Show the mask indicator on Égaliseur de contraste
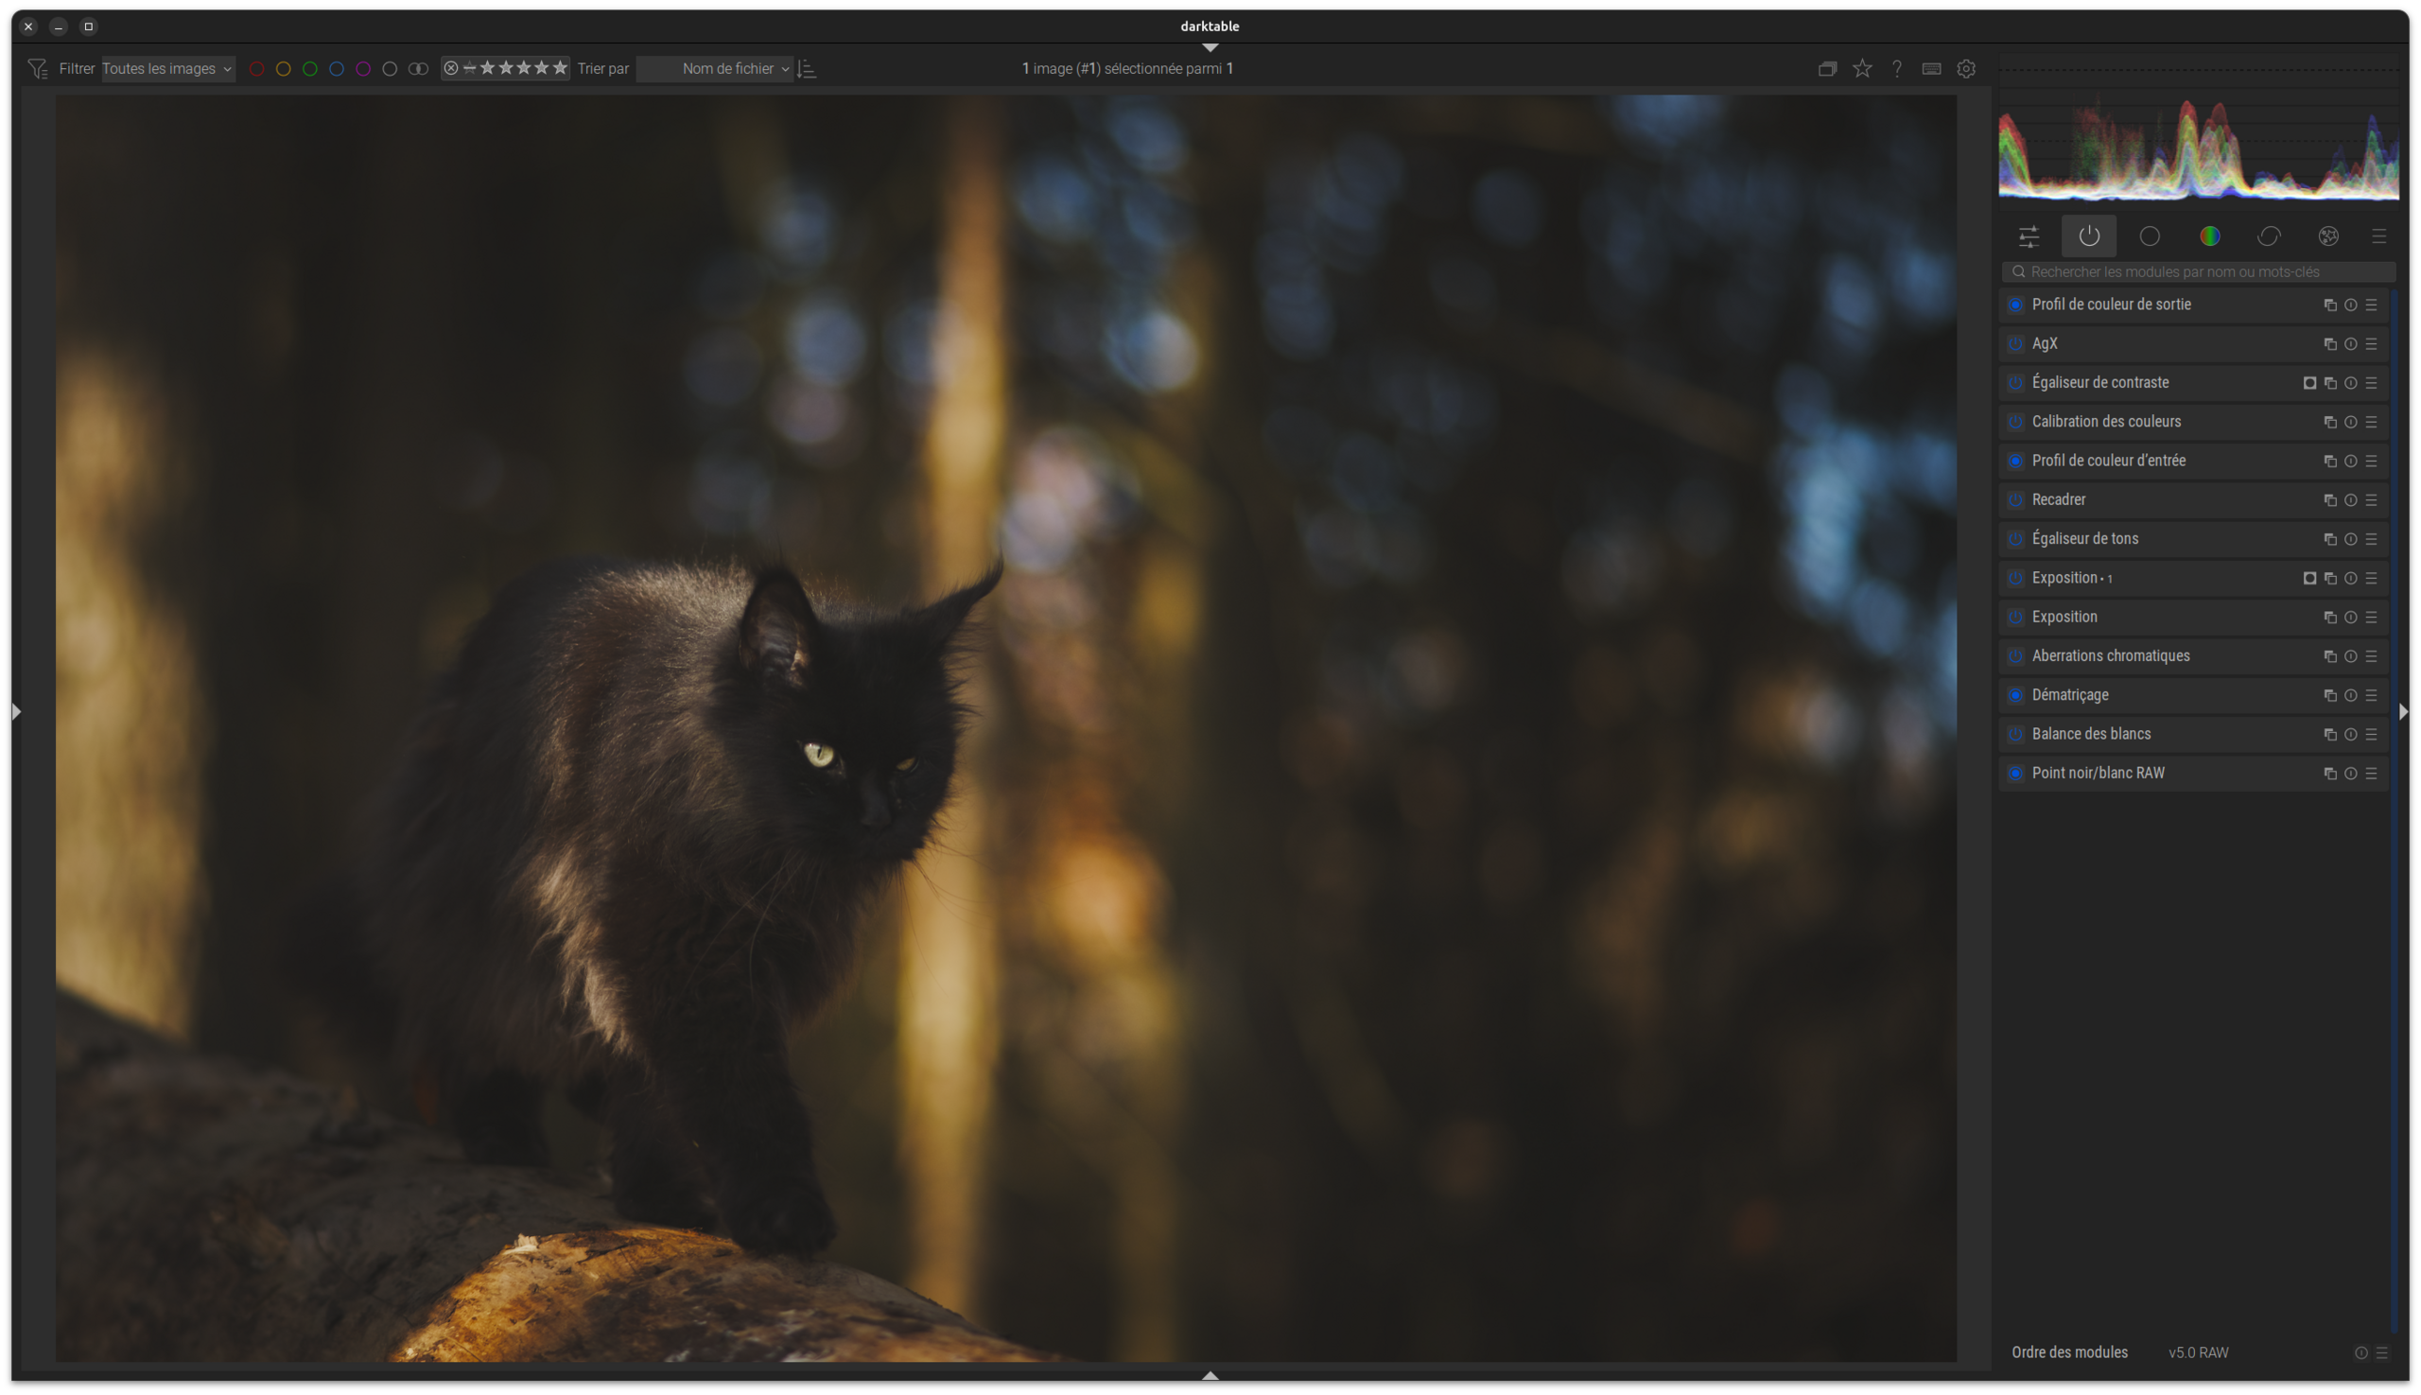 coord(2308,383)
